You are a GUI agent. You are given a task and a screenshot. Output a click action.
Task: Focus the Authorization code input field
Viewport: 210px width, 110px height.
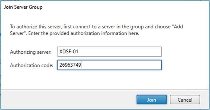tap(110, 65)
